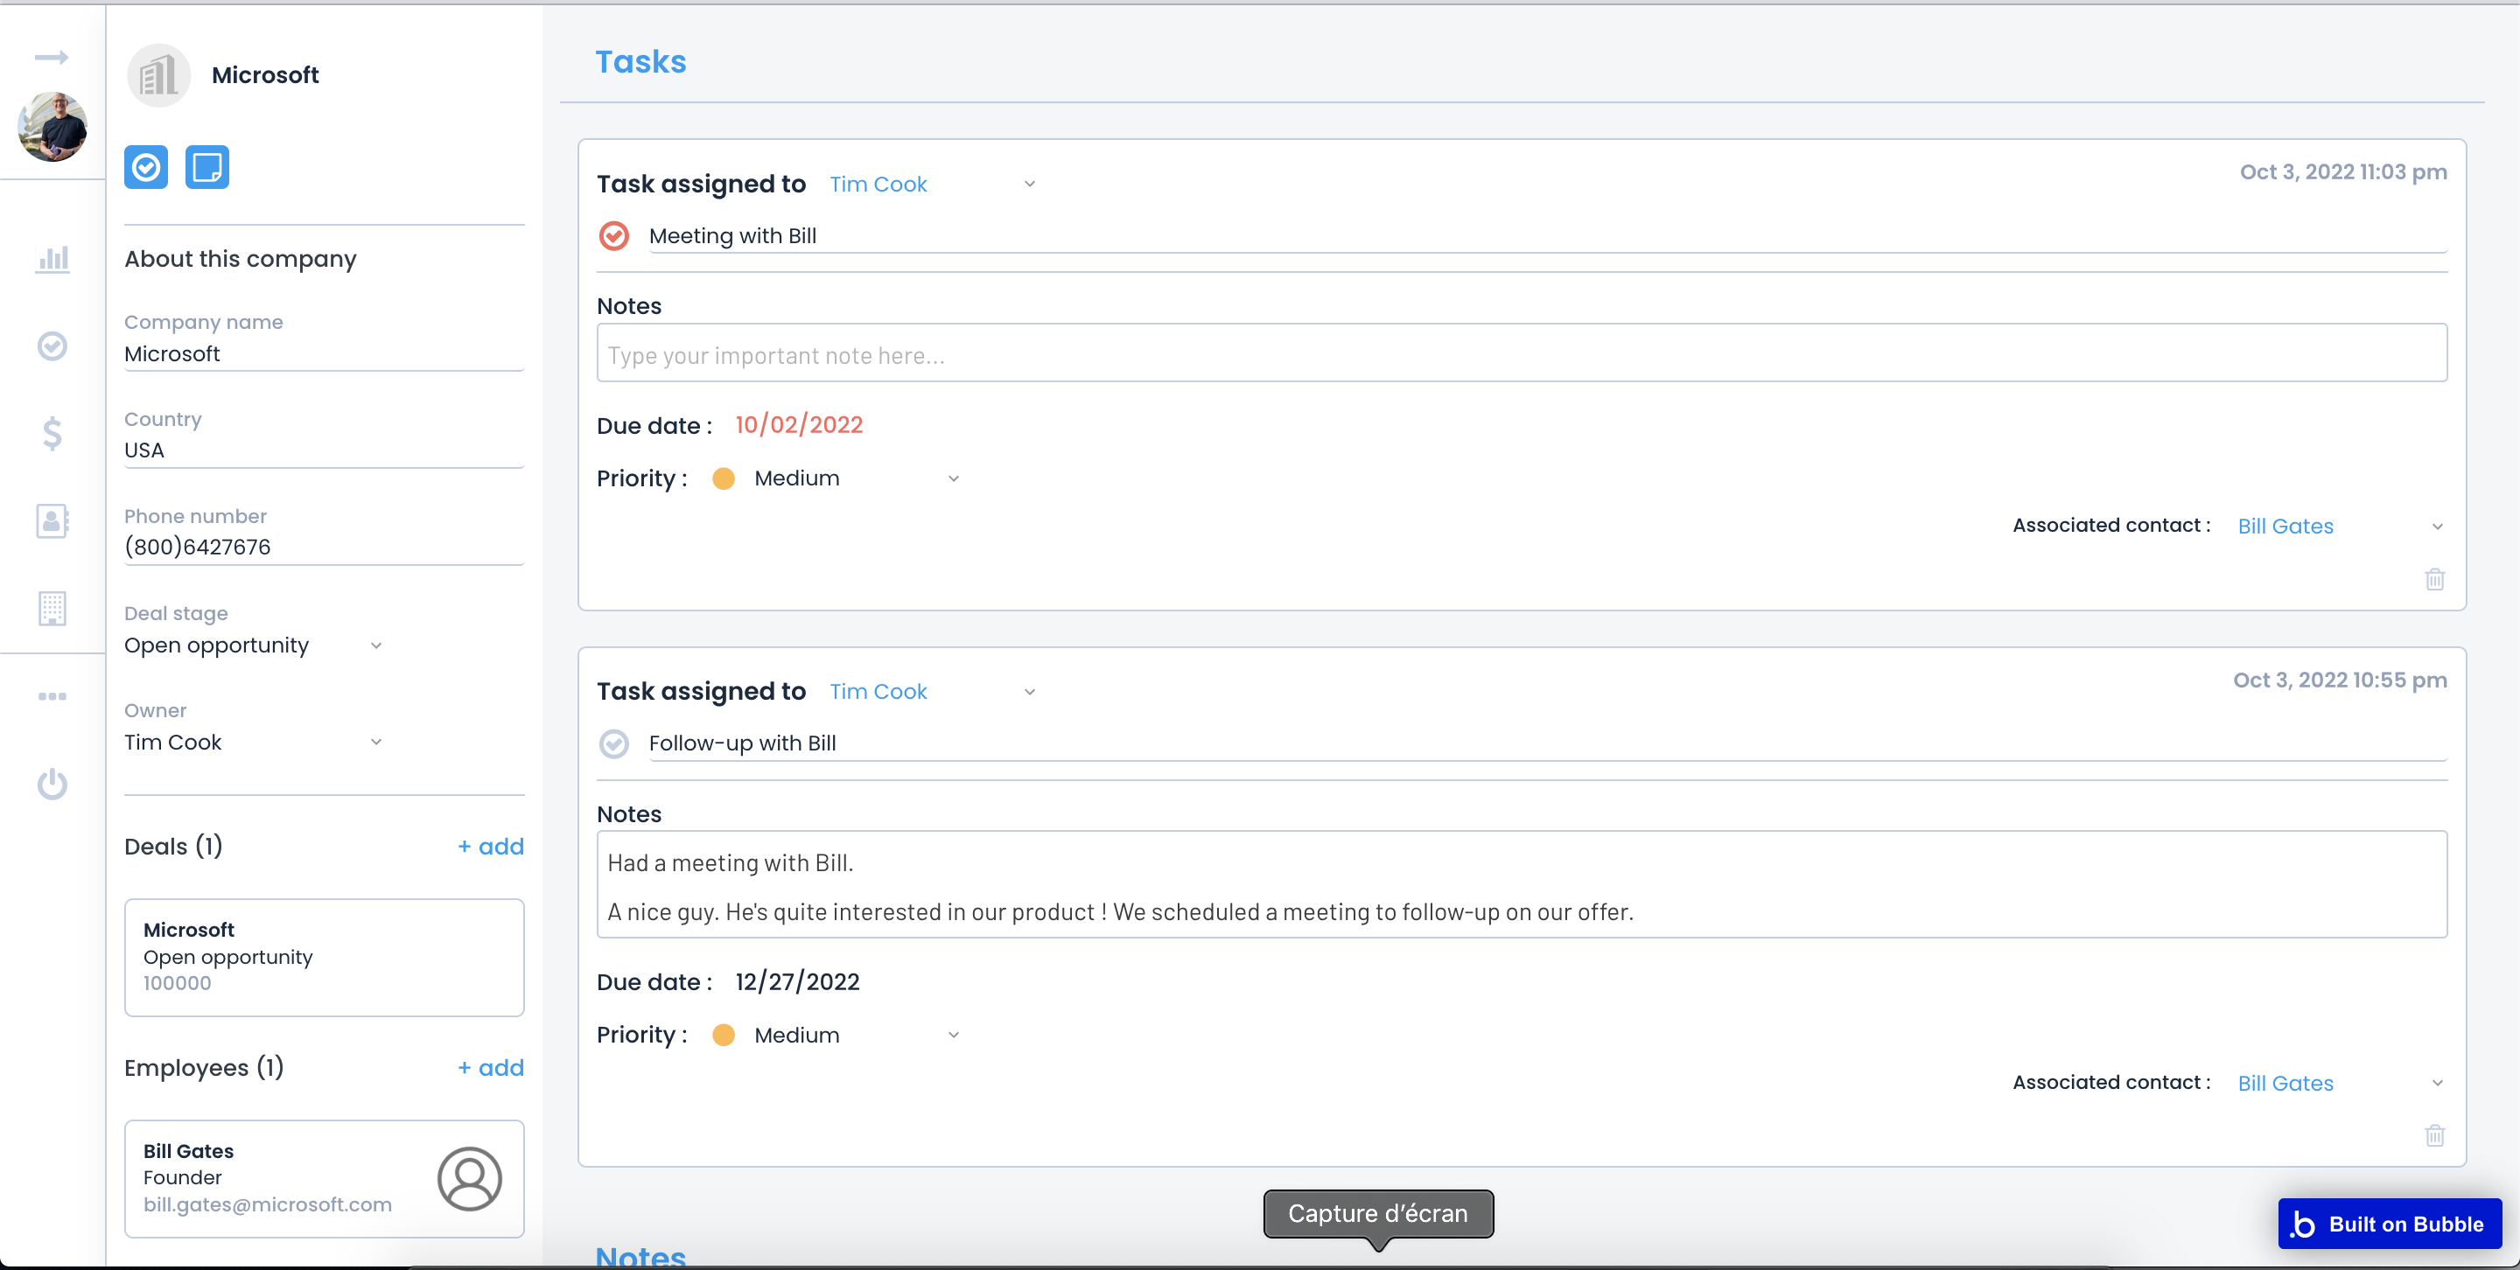Click + add next to Deals
This screenshot has height=1270, width=2520.
(490, 847)
